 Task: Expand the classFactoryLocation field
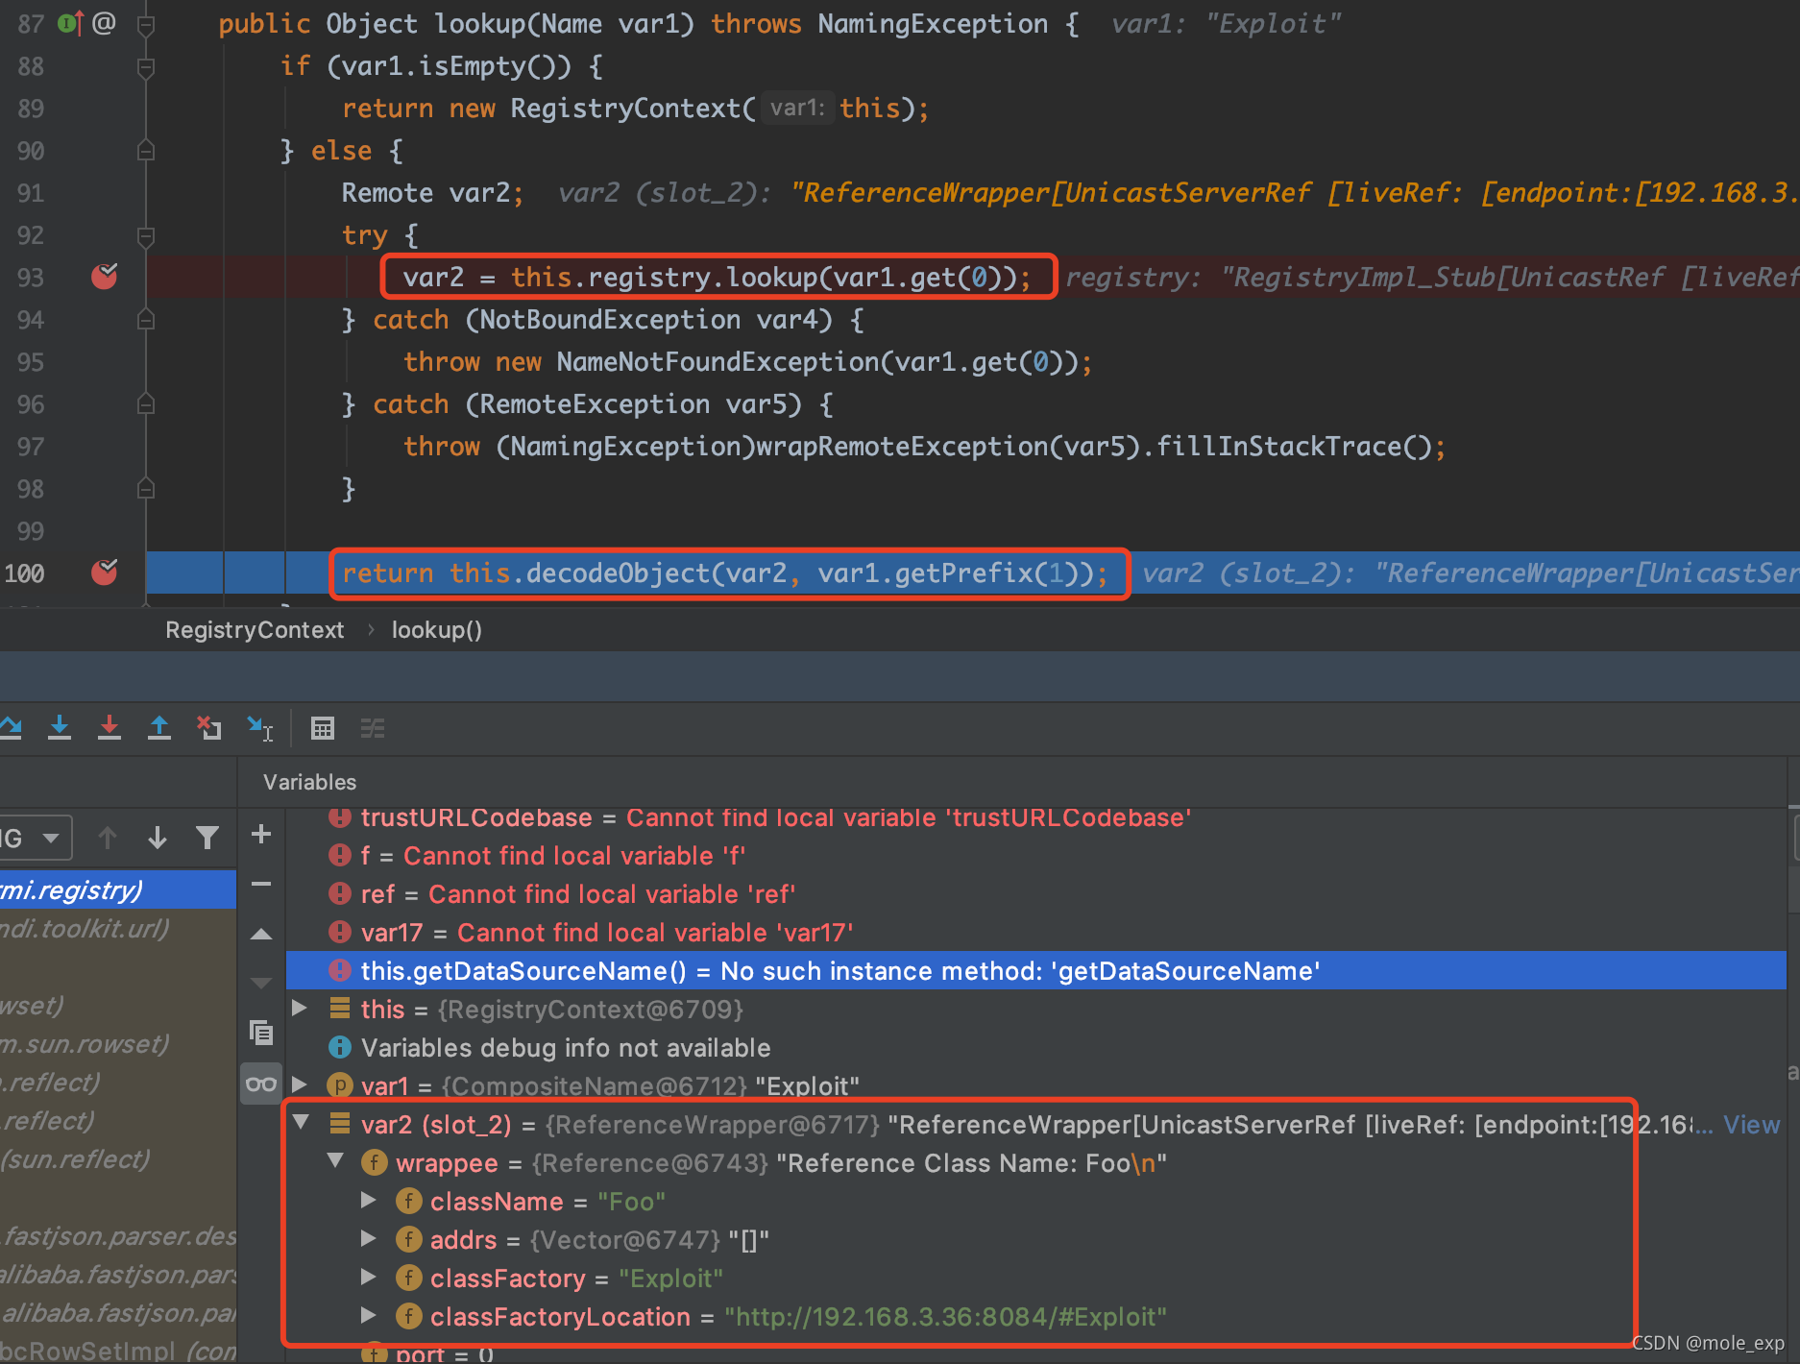click(369, 1315)
